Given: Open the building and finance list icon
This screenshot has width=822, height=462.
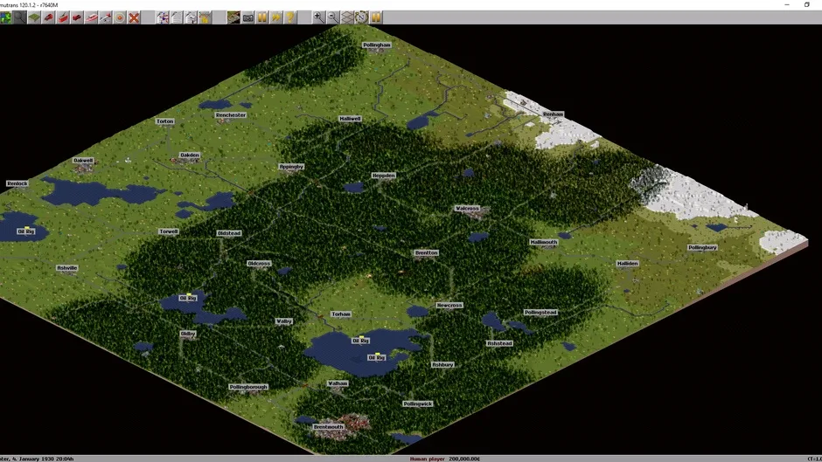Looking at the screenshot, I should coord(191,17).
